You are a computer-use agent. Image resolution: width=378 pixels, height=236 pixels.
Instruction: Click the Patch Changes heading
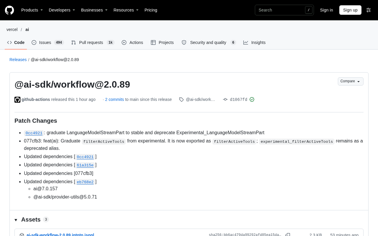[36, 121]
